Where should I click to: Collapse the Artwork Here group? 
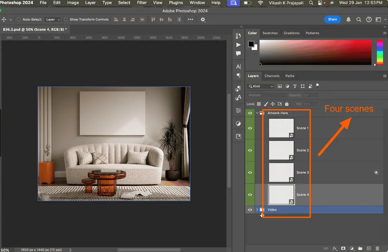257,113
